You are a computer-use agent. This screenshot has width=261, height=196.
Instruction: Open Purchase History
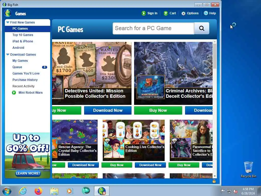[25, 80]
